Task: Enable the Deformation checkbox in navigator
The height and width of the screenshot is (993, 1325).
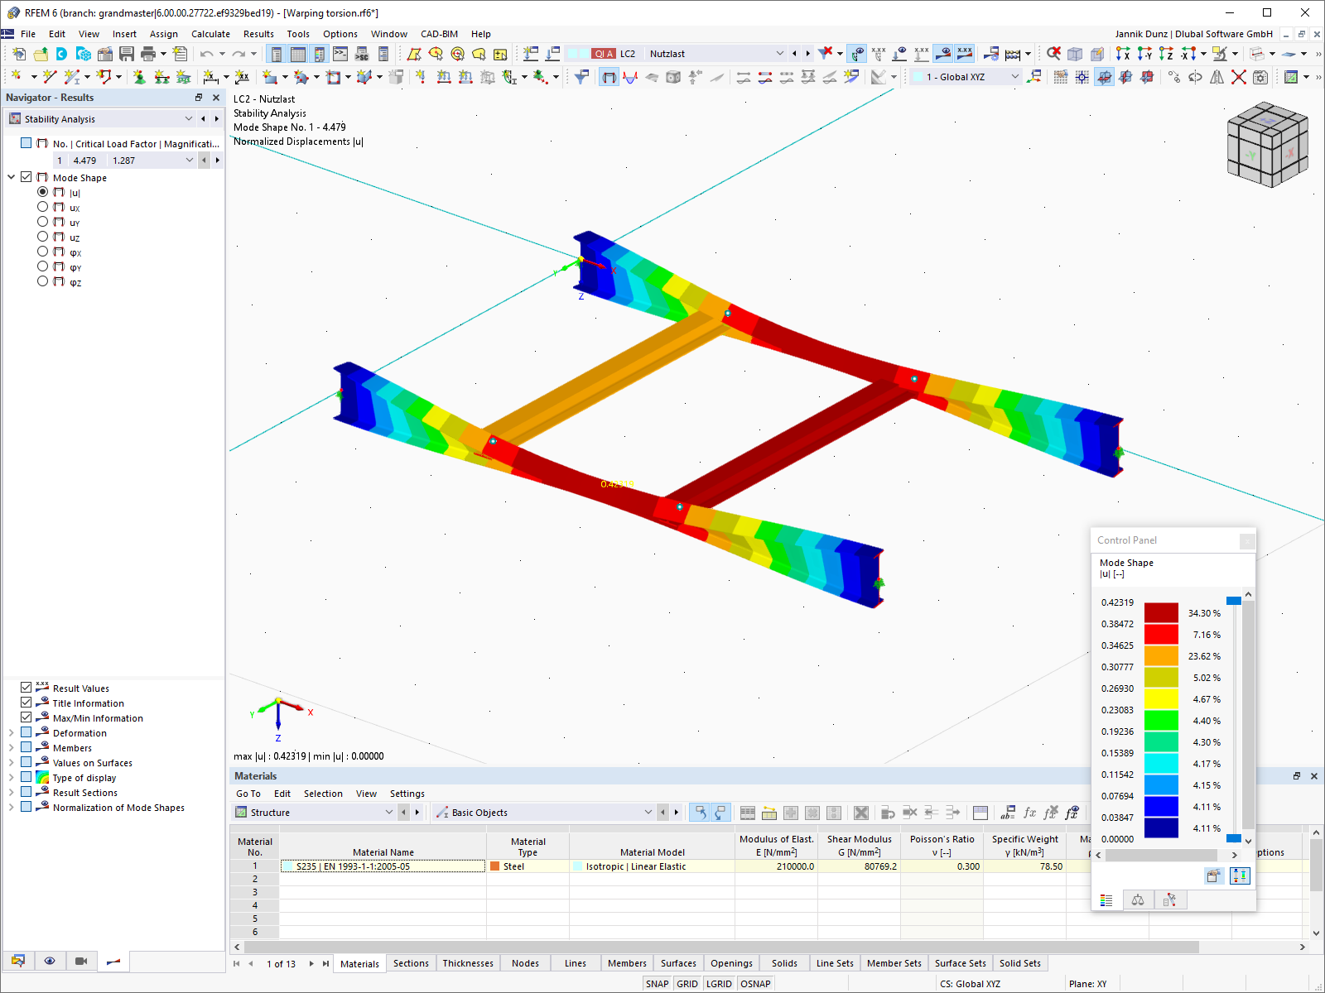Action: click(x=26, y=732)
